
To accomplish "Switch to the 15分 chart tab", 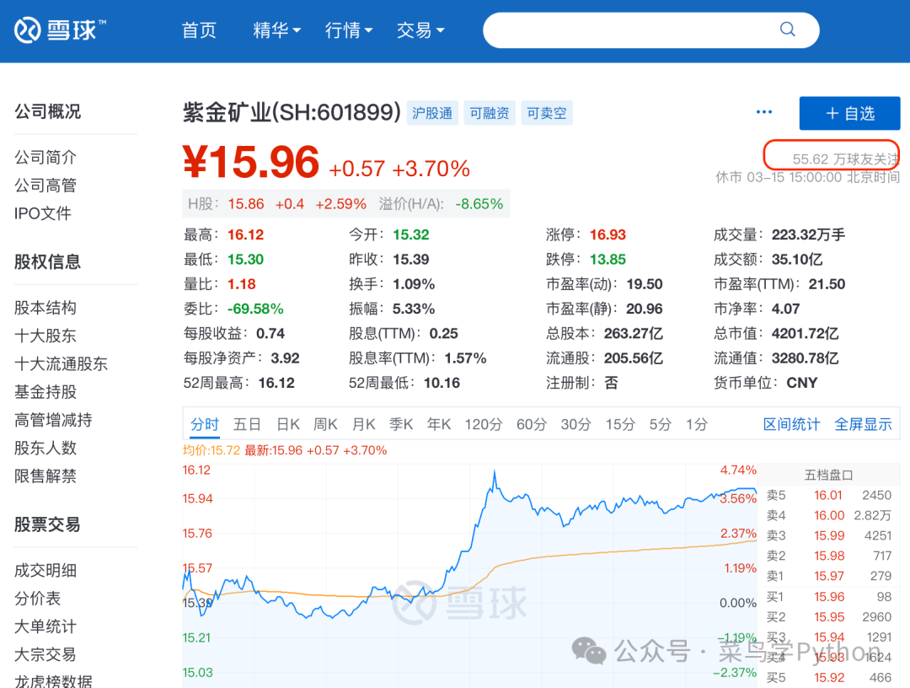I will (x=620, y=424).
